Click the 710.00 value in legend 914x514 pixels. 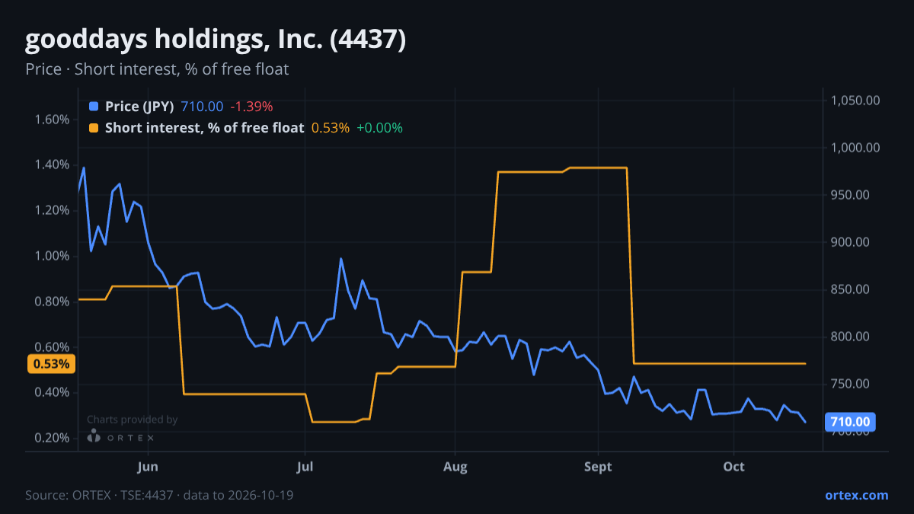coord(203,107)
